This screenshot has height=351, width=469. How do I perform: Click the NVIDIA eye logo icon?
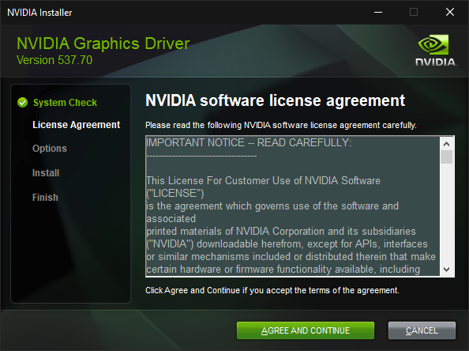(433, 44)
